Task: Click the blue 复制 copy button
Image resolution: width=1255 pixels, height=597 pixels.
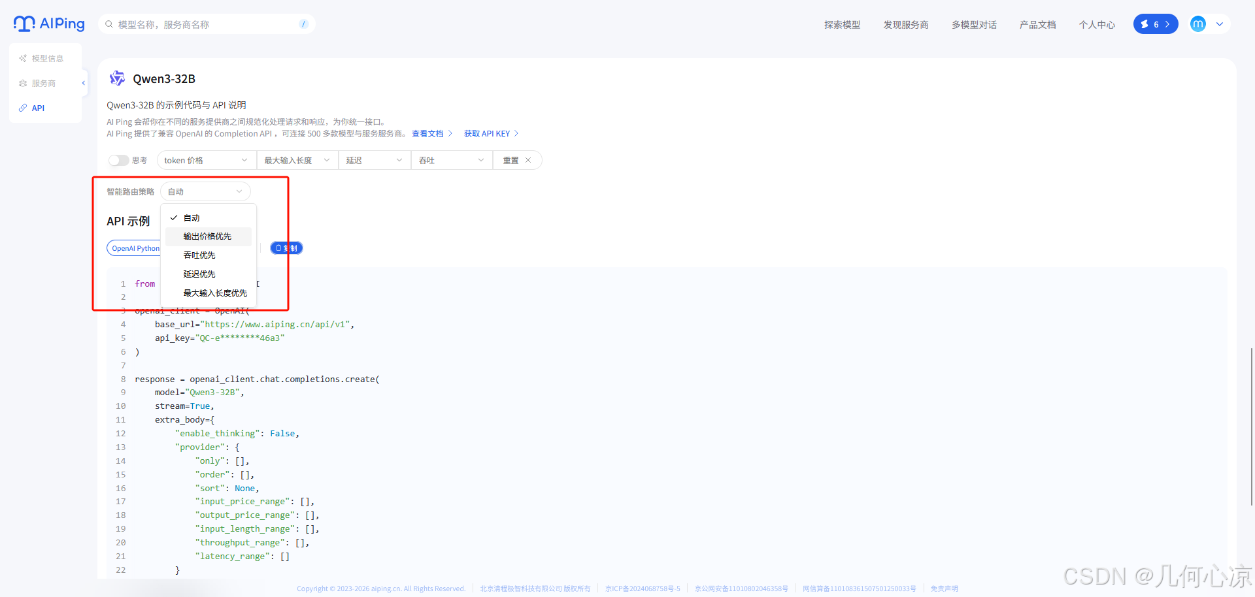Action: (x=286, y=248)
